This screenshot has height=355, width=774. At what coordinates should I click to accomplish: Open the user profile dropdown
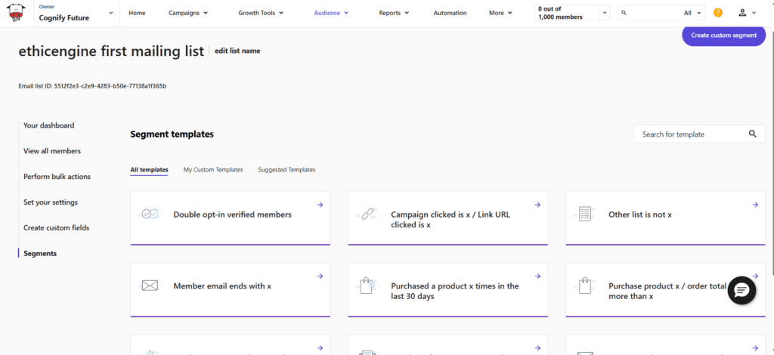pyautogui.click(x=746, y=13)
